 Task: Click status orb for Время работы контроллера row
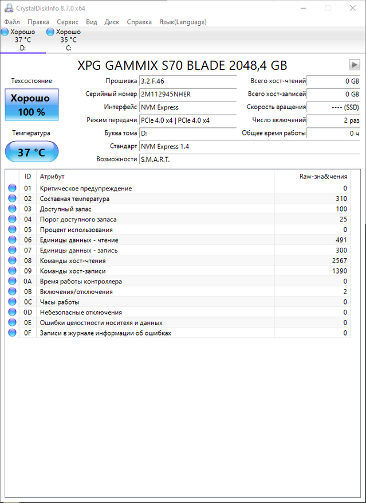coord(12,282)
